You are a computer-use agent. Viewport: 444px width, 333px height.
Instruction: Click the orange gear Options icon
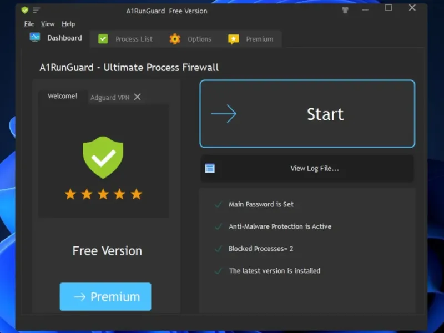click(x=175, y=39)
